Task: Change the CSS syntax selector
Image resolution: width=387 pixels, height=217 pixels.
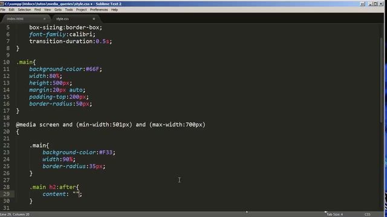Action: coord(368,215)
